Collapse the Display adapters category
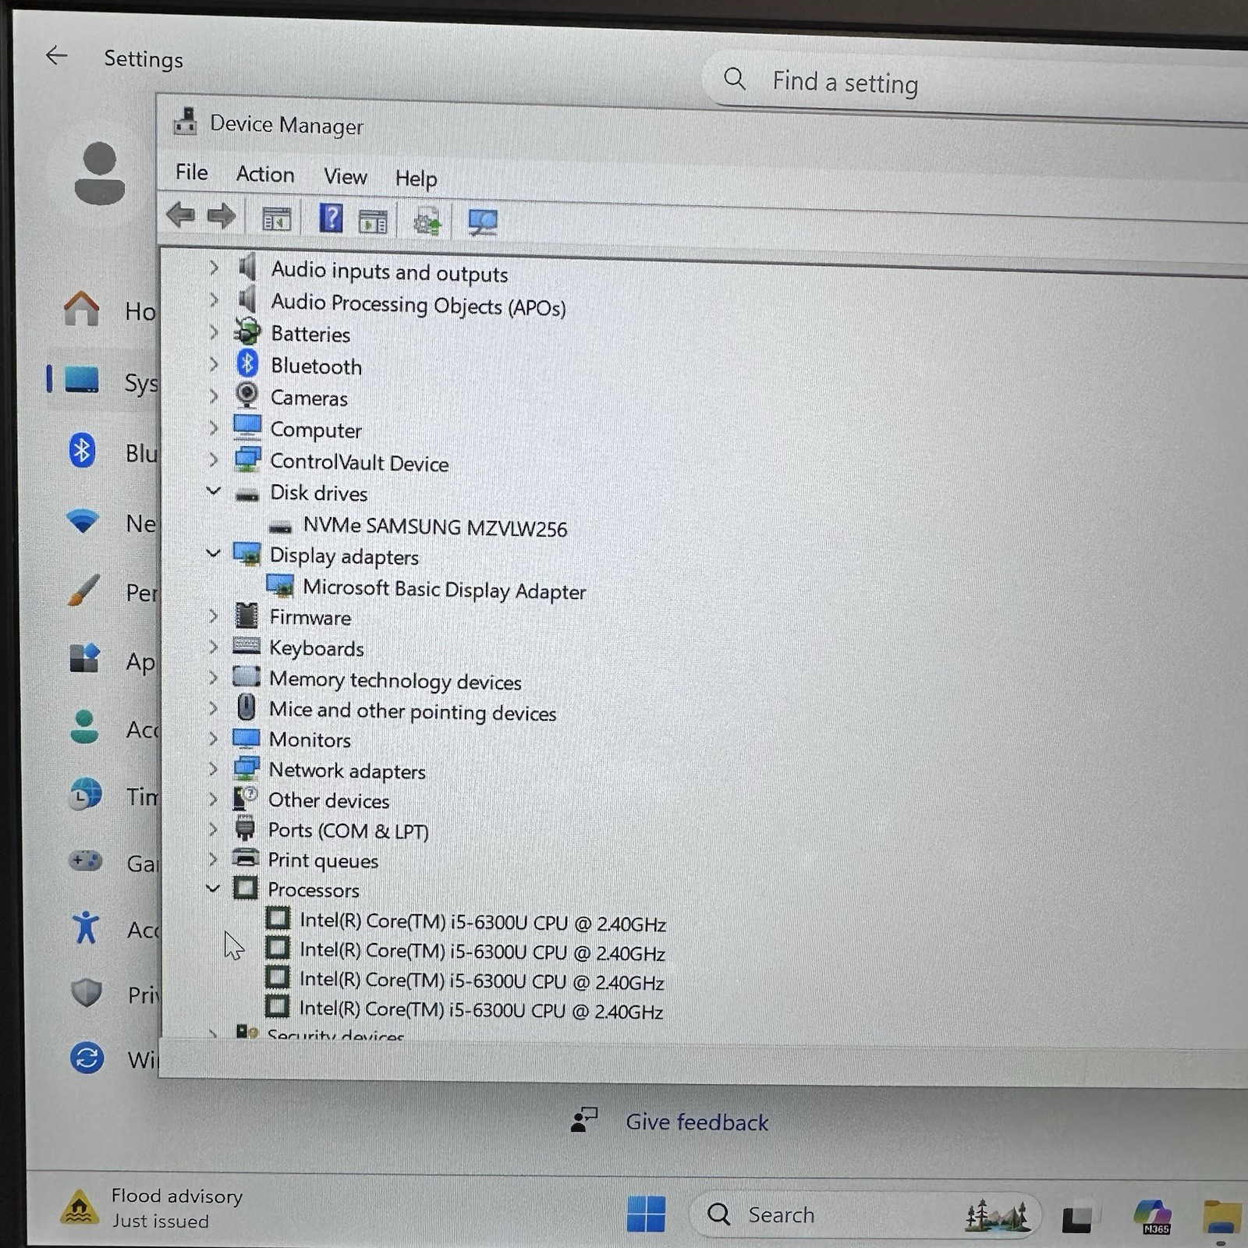Image resolution: width=1248 pixels, height=1248 pixels. (213, 553)
